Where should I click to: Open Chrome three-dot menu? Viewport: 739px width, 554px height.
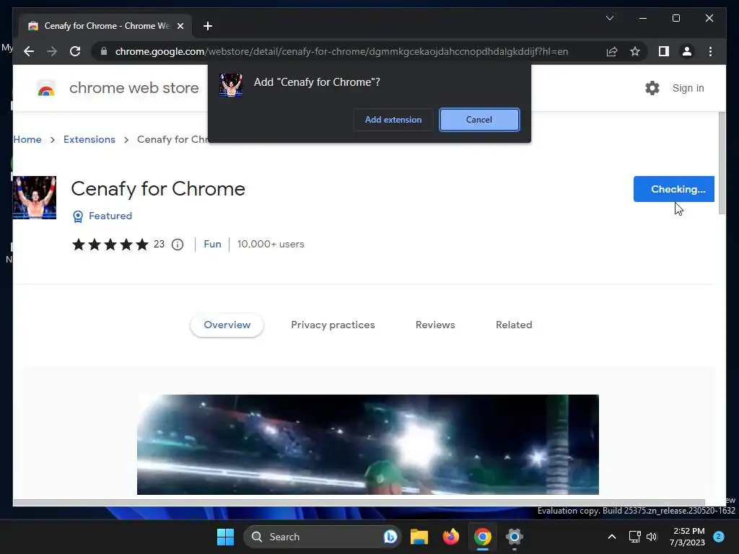710,51
